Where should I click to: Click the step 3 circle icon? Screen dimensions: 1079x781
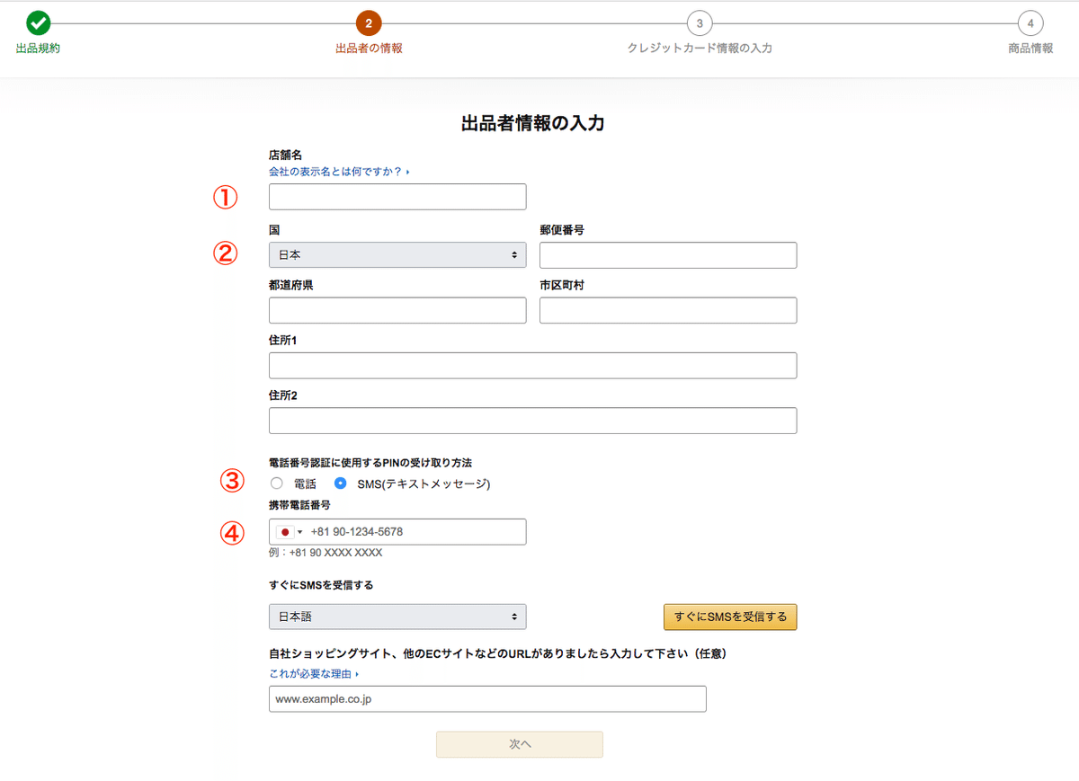pyautogui.click(x=700, y=23)
